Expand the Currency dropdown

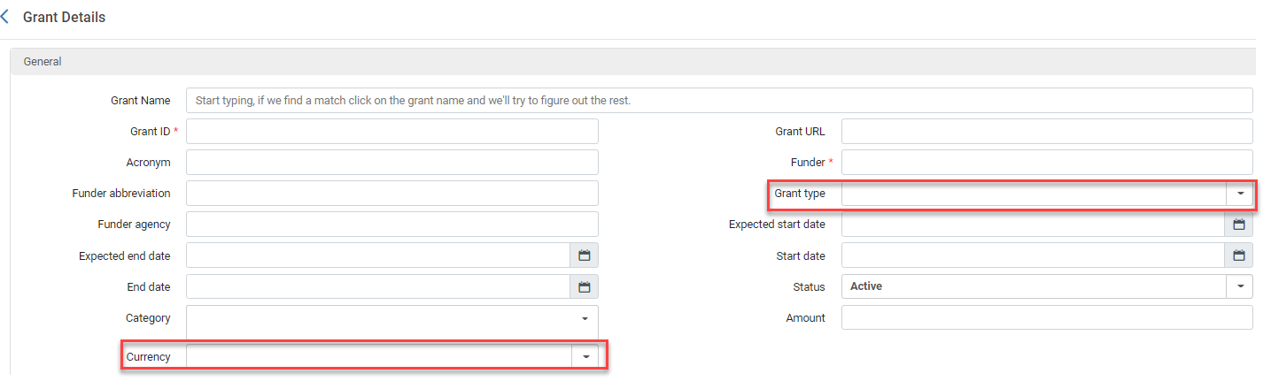[585, 356]
